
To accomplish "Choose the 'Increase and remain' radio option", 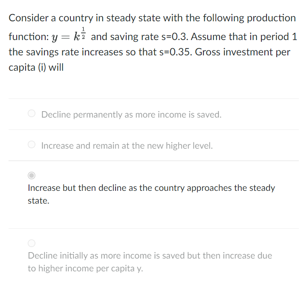I will tap(32, 144).
